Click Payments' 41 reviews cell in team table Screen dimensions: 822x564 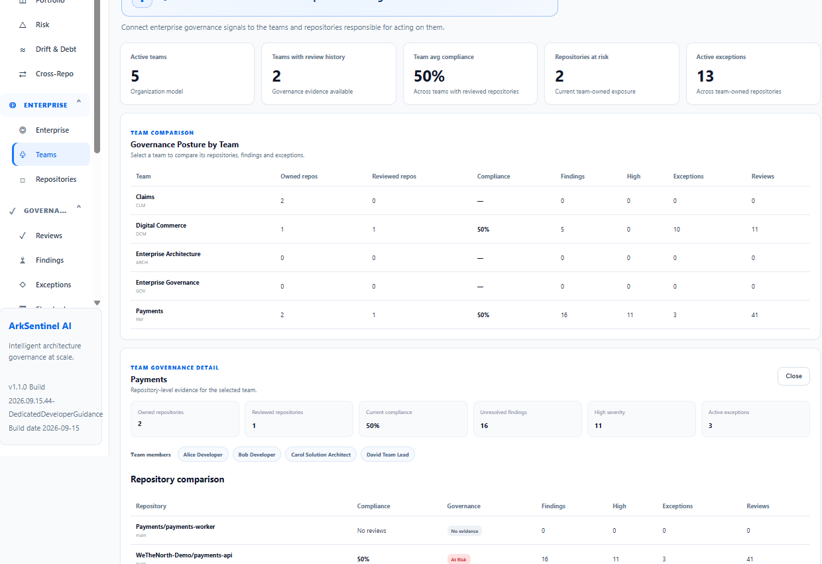[755, 315]
